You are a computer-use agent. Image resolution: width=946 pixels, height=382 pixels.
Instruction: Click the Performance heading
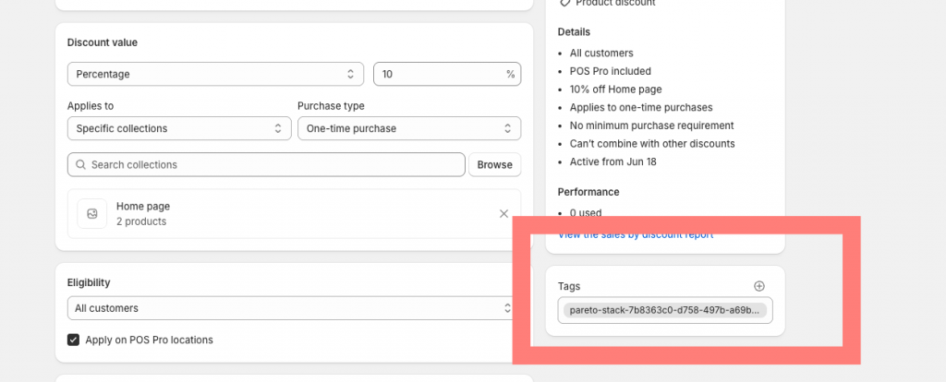click(588, 192)
